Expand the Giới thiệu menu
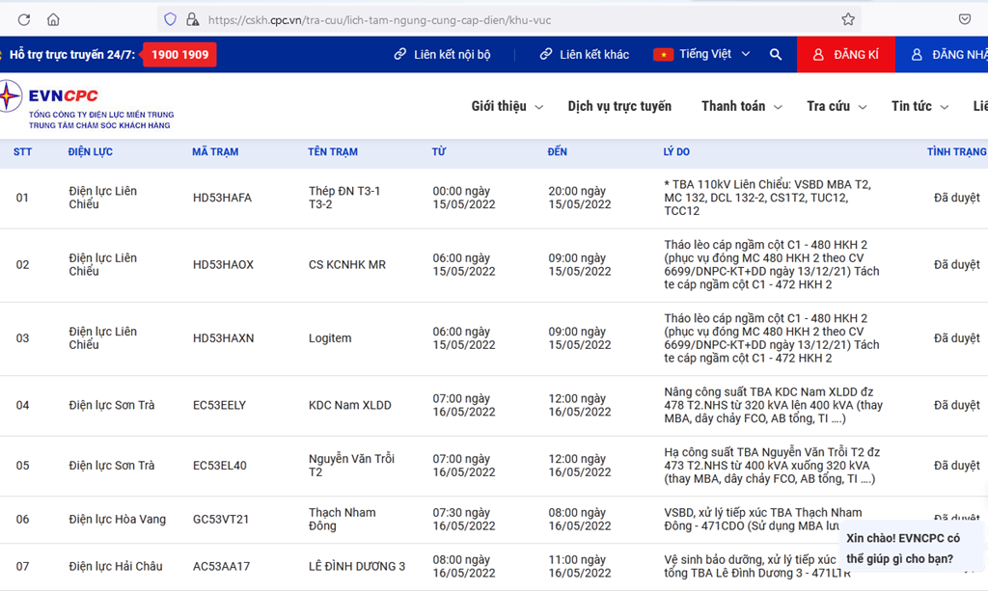Image resolution: width=988 pixels, height=591 pixels. 508,106
